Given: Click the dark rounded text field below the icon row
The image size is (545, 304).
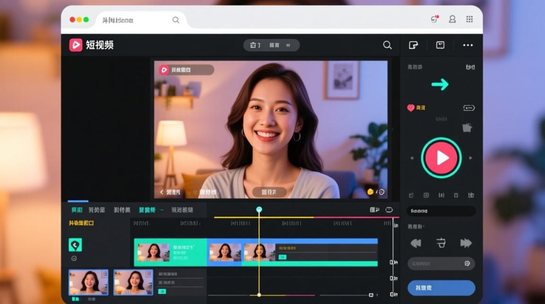Looking at the screenshot, I should 441,211.
